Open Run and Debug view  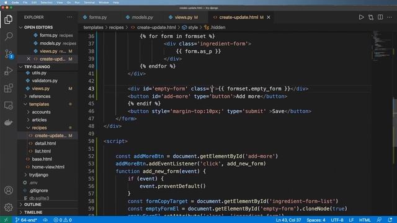pyautogui.click(x=8, y=71)
